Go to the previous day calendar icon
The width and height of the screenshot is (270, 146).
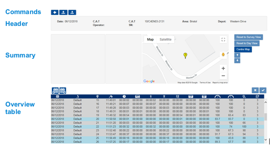coord(55,90)
